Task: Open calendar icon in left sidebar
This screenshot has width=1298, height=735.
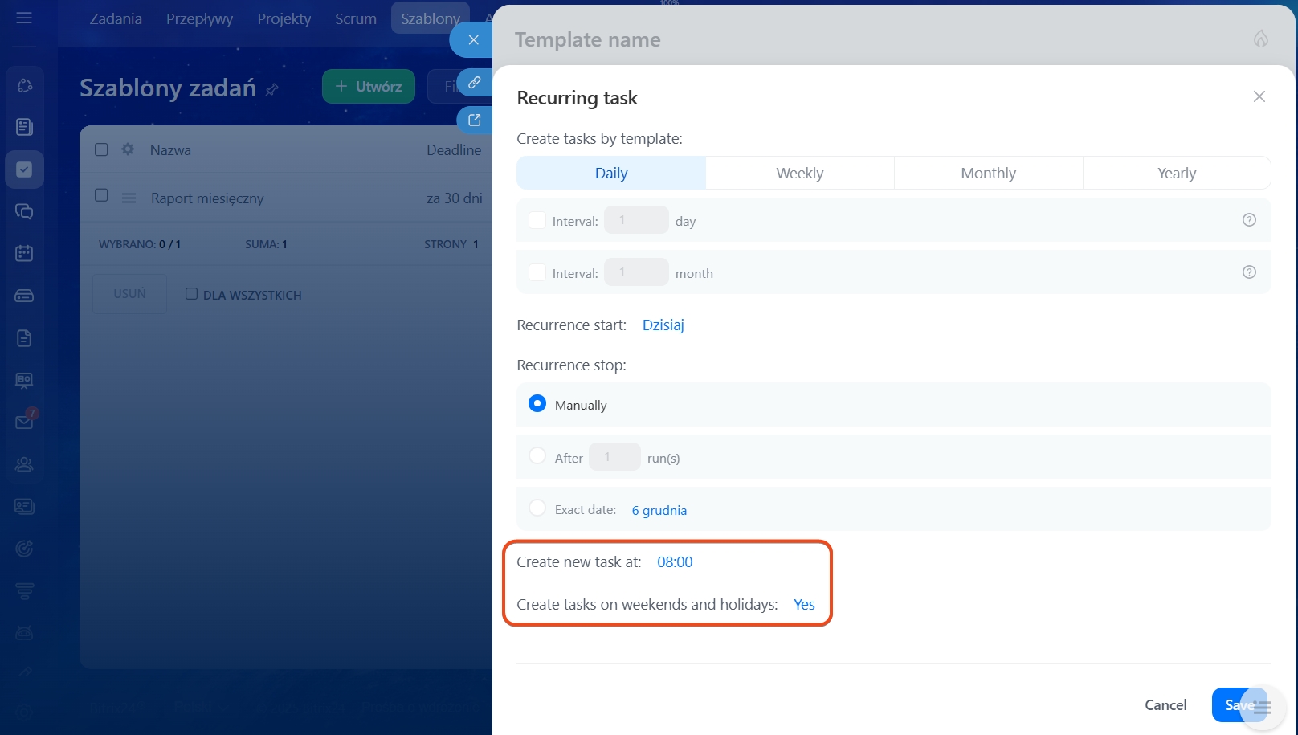Action: pyautogui.click(x=24, y=254)
